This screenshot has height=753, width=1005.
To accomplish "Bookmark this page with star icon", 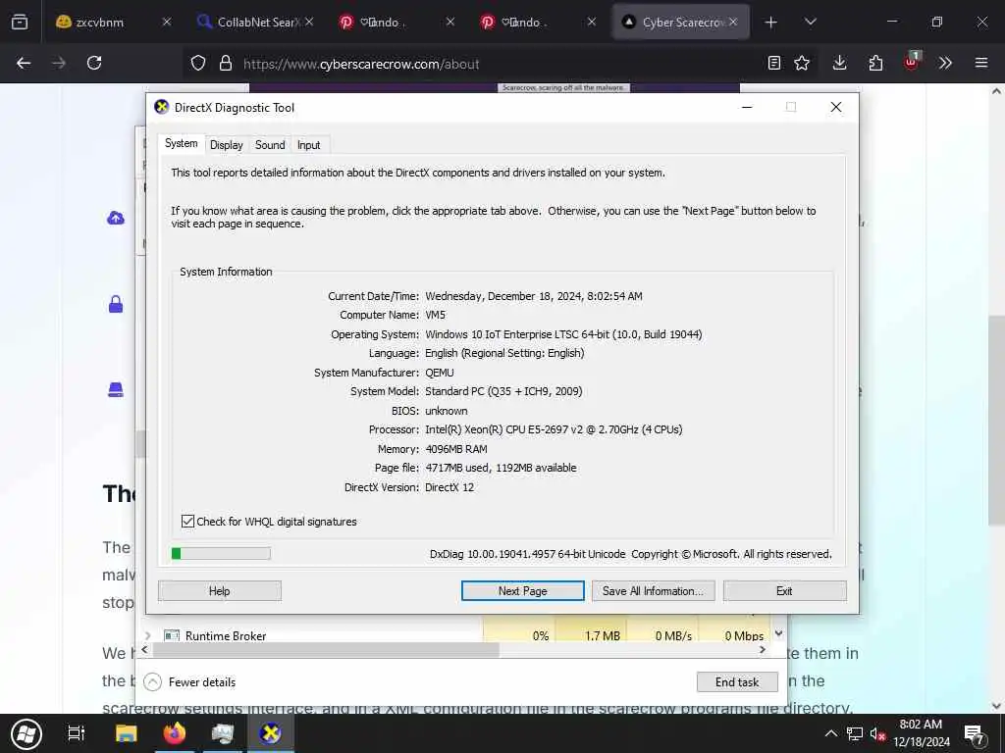I will tap(802, 63).
